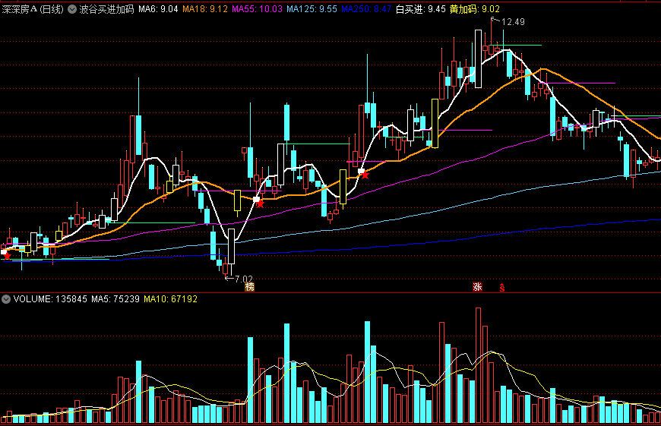Click the tall white candlestick below 12.49 high
Image resolution: width=661 pixels, height=426 pixels.
coord(478,58)
